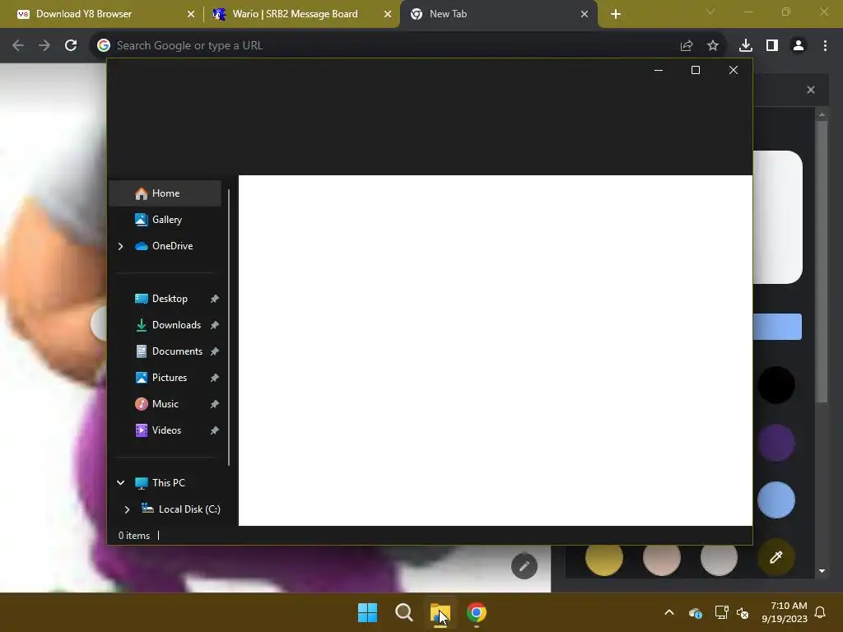Go forward in Chrome
This screenshot has height=632, width=843.
44,46
